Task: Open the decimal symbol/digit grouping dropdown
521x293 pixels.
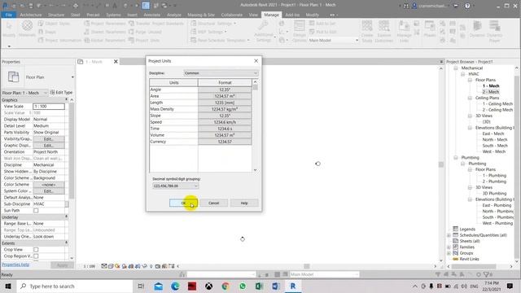Action: tap(176, 186)
